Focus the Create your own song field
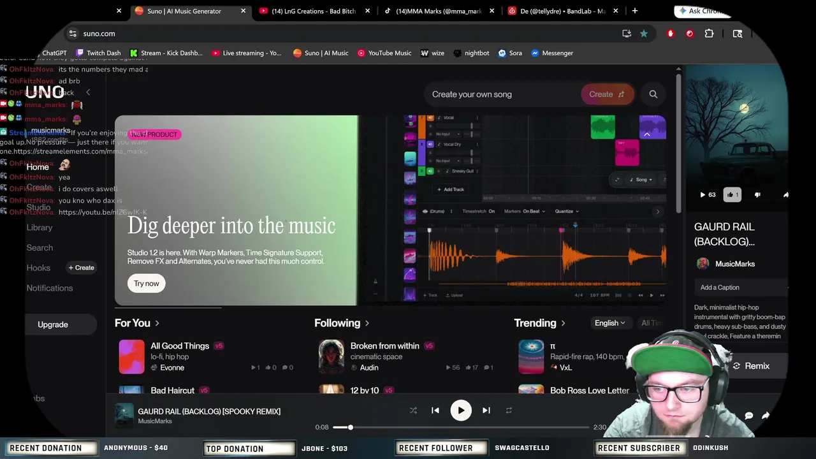Screen dimensions: 816x459 click(x=501, y=94)
